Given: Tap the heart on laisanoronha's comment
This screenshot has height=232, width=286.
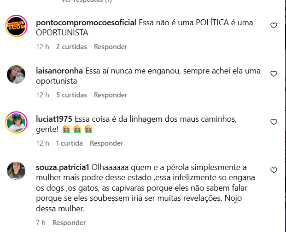Looking at the screenshot, I should pos(274,74).
